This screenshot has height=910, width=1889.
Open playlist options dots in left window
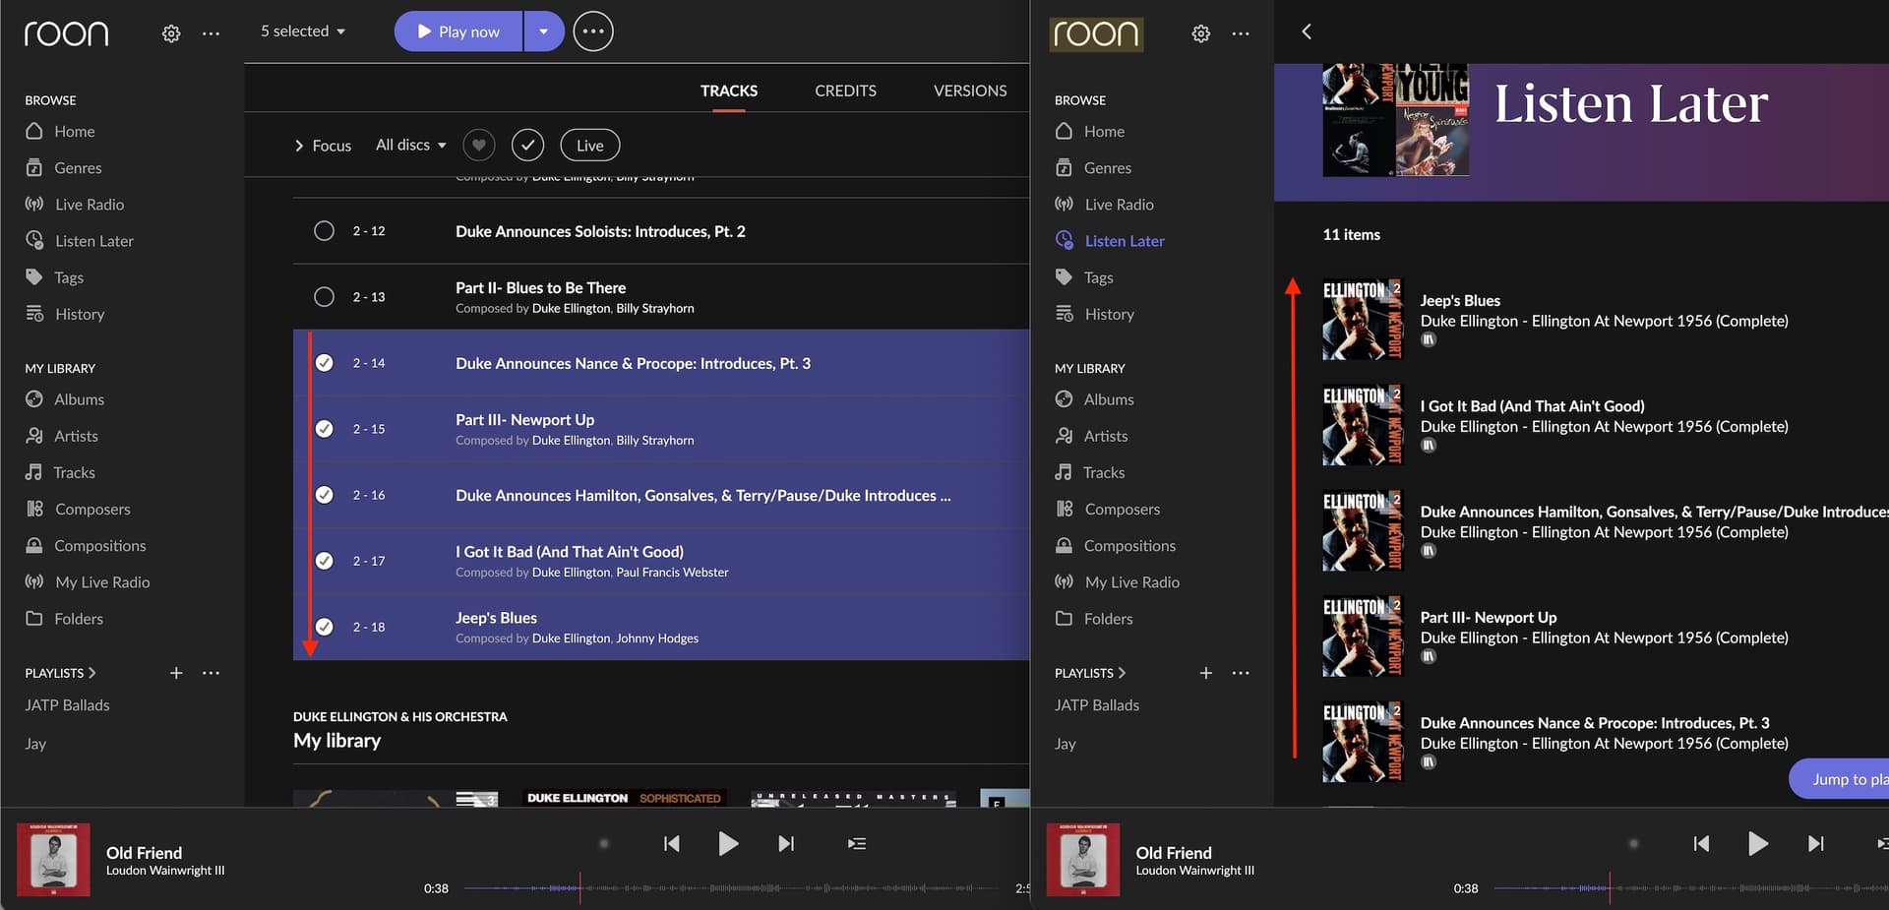tap(211, 673)
